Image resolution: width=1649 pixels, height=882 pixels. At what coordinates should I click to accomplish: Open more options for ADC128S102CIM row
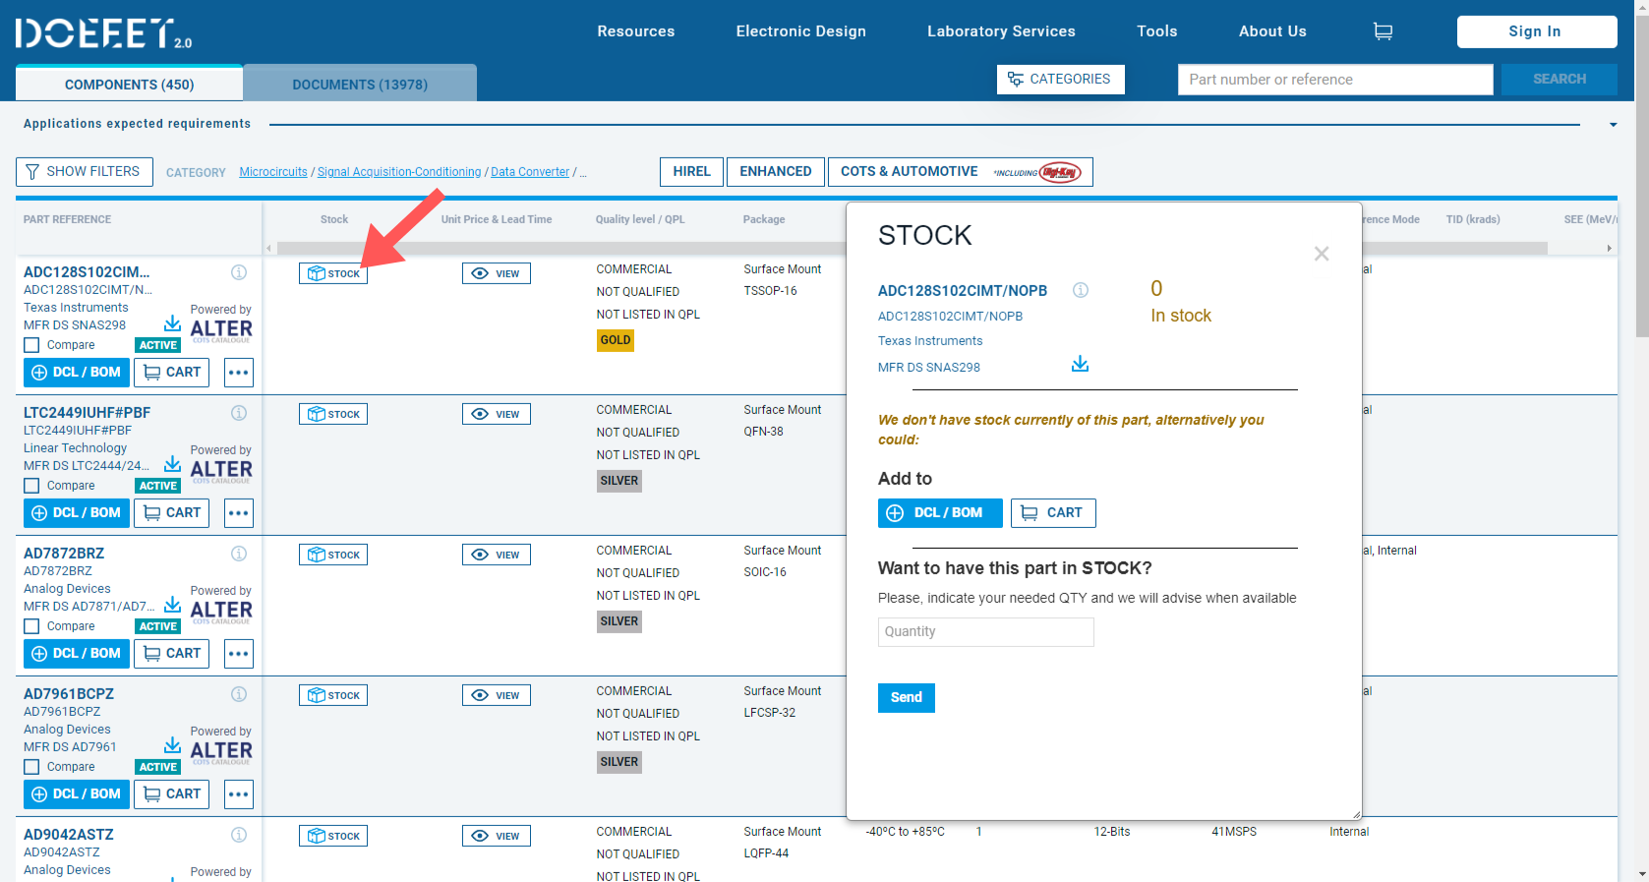click(x=239, y=373)
